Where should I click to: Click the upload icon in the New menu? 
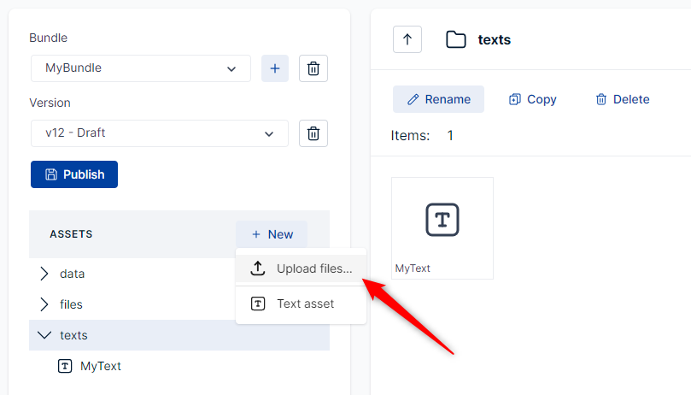click(258, 268)
